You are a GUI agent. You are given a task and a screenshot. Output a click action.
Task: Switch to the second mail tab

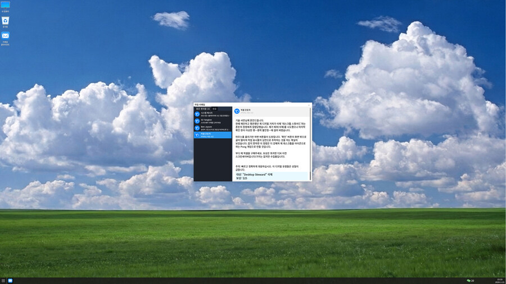coord(214,108)
